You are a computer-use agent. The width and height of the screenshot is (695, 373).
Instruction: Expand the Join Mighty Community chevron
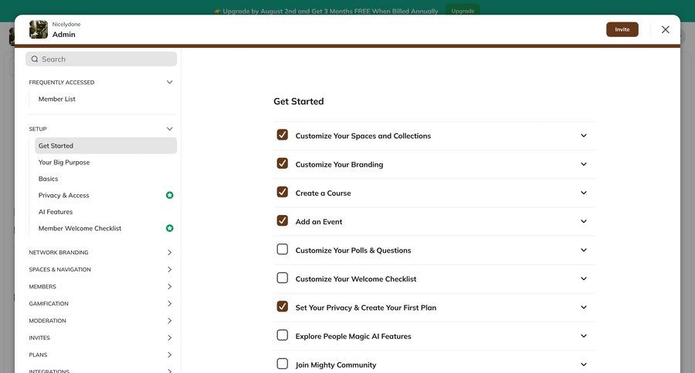[584, 365]
